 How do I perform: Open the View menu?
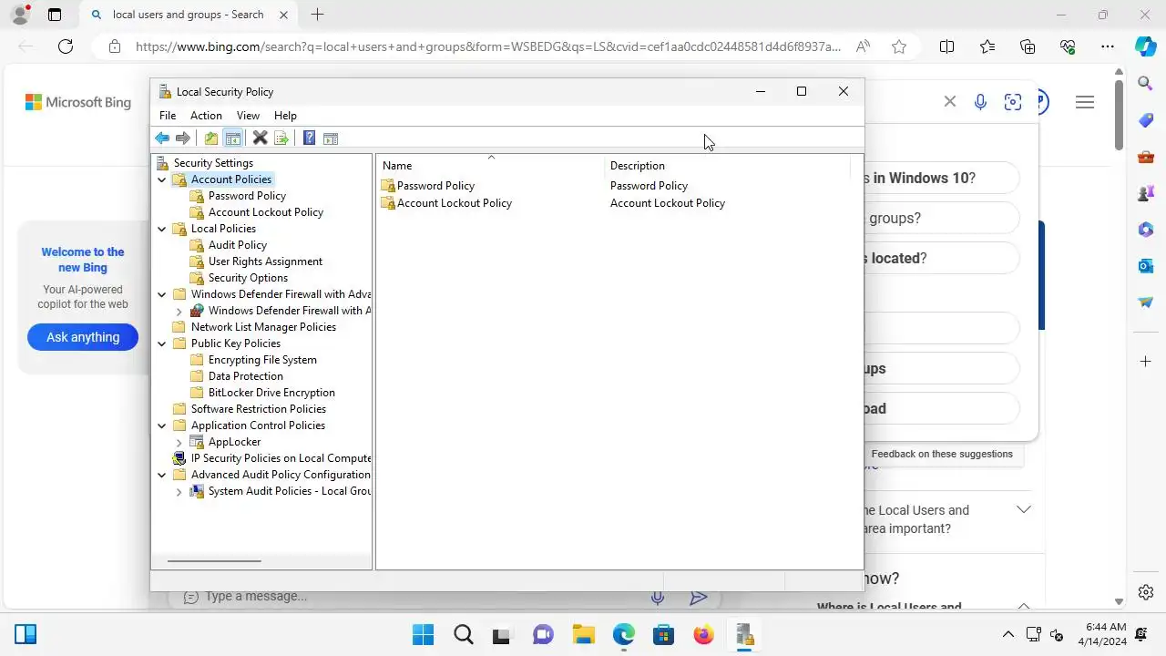tap(248, 116)
